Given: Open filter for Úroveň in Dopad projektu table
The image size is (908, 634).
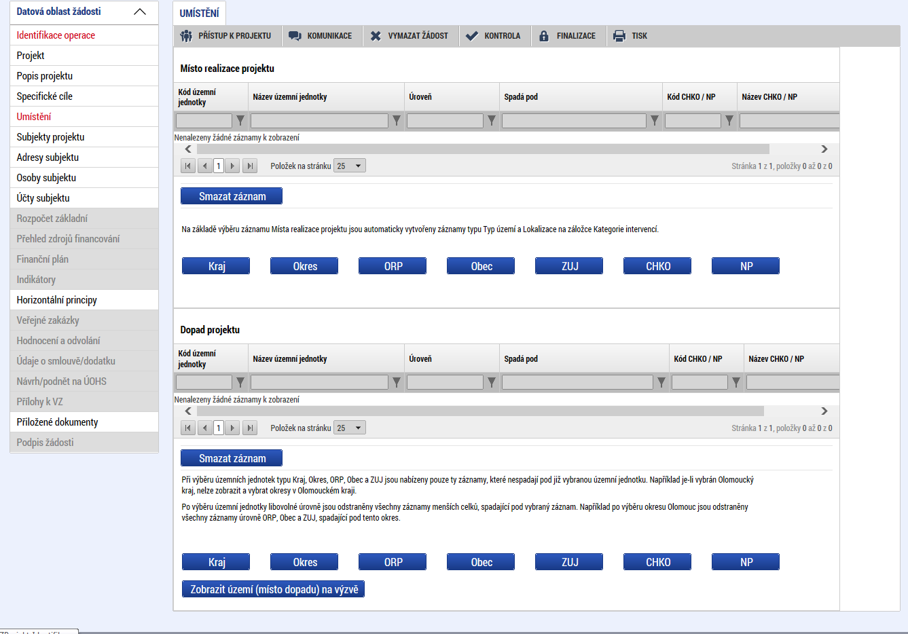Looking at the screenshot, I should coord(492,383).
